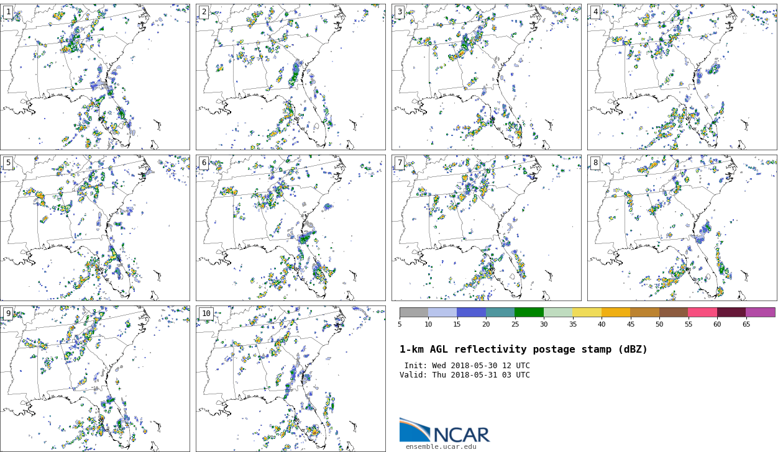
Task: Click the purple swatch above 65 dBZ
Action: [x=760, y=312]
